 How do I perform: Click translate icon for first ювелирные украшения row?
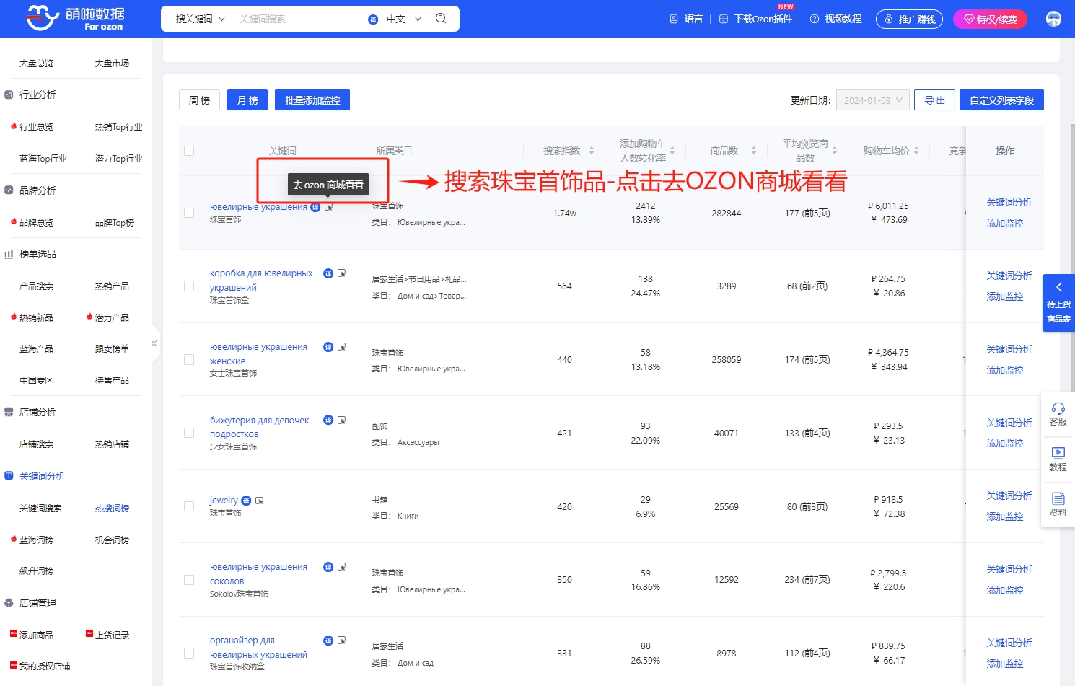[315, 207]
